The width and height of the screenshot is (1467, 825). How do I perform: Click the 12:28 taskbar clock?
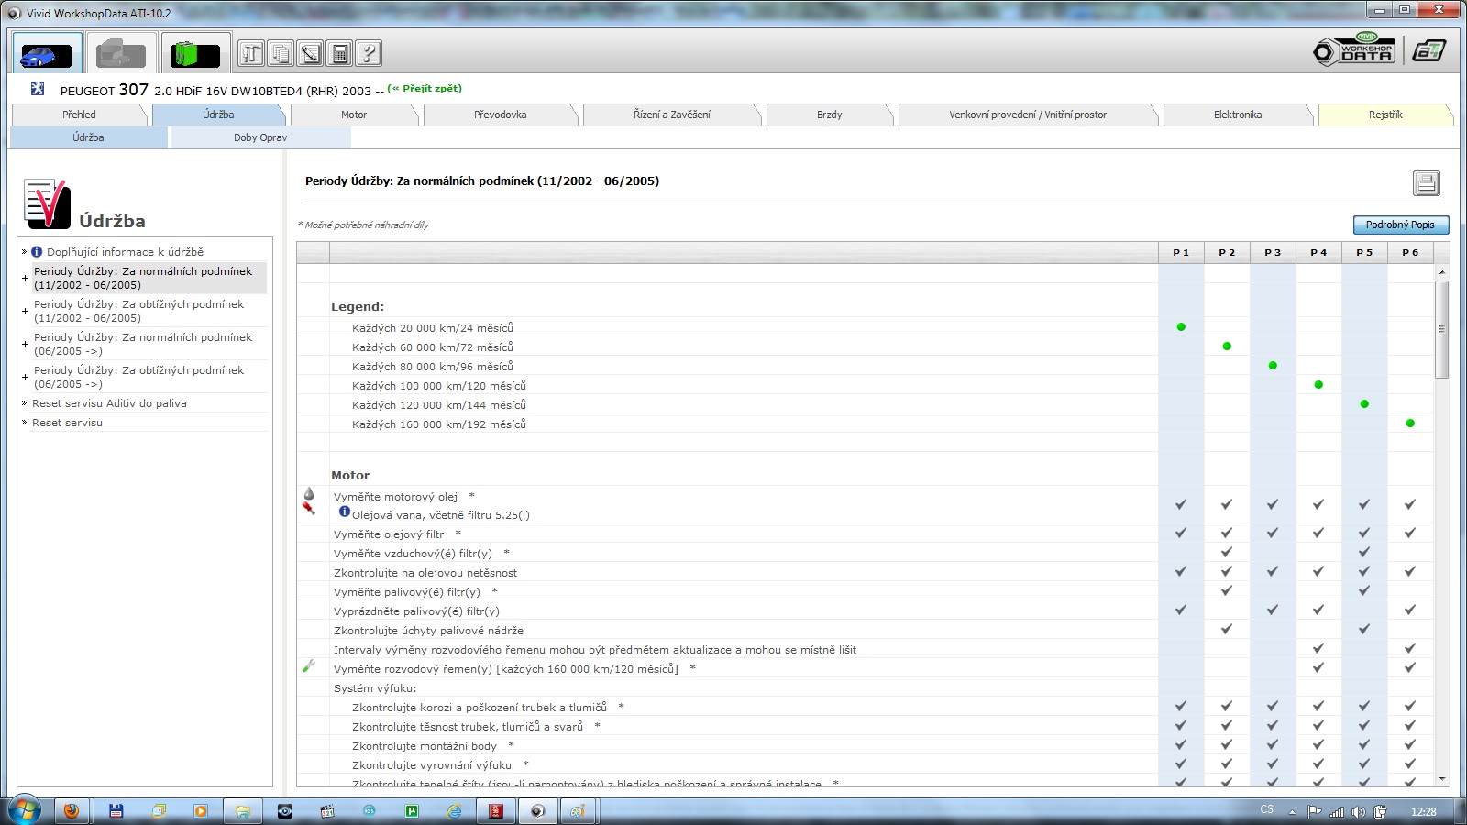pyautogui.click(x=1423, y=812)
